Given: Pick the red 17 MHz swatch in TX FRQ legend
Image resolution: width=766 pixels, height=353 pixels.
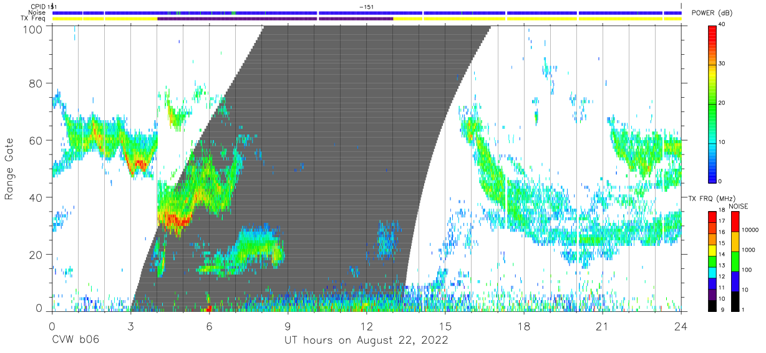Looking at the screenshot, I should click(x=712, y=217).
